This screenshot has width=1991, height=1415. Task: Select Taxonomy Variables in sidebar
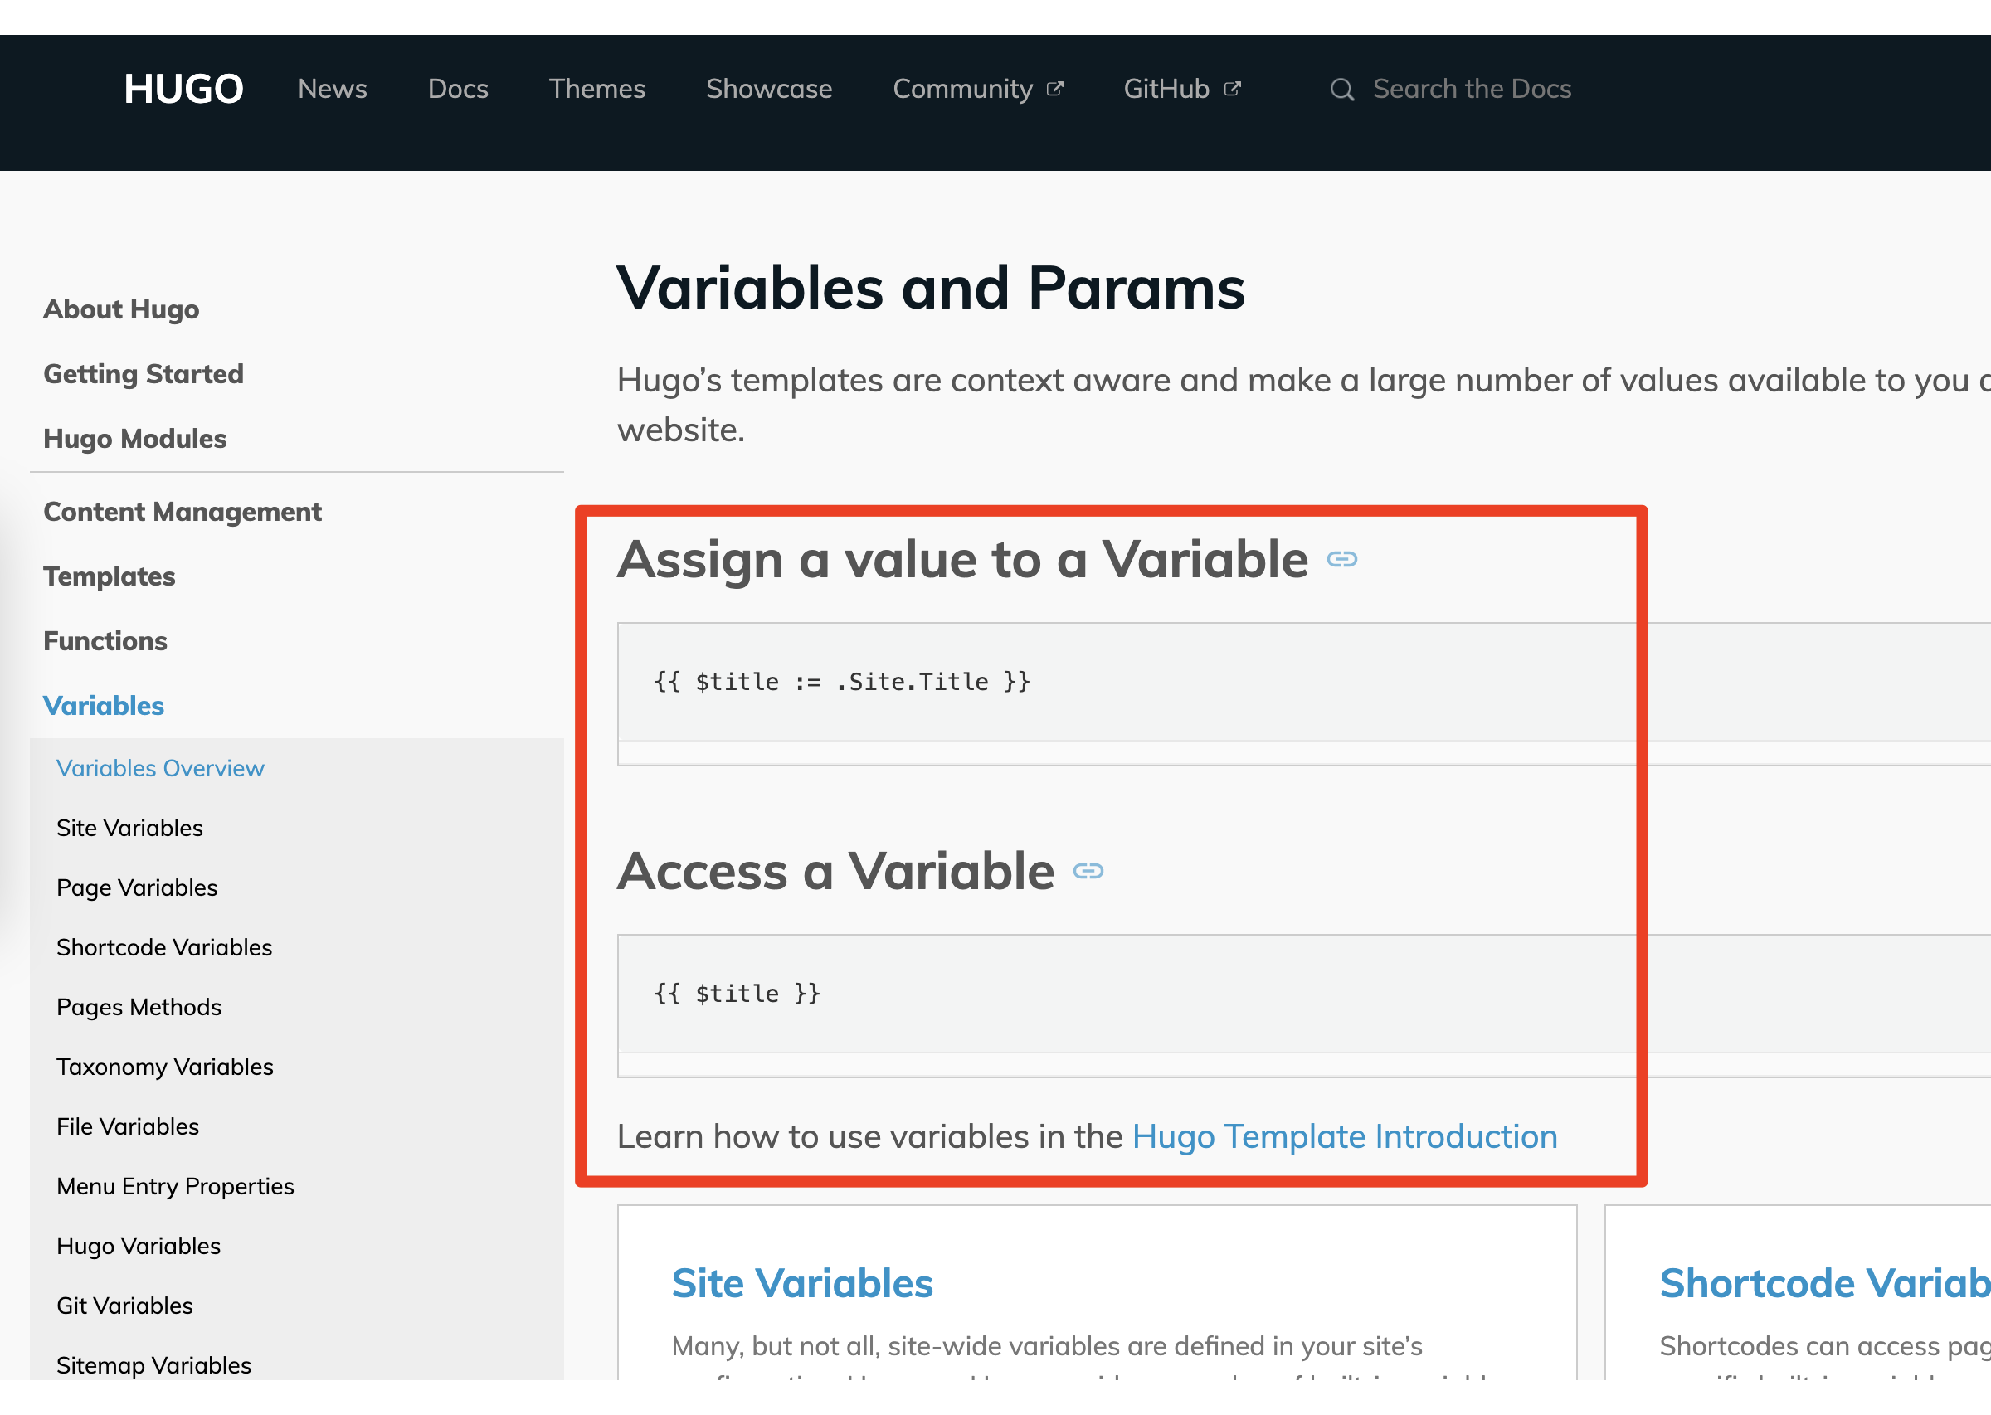(x=165, y=1067)
